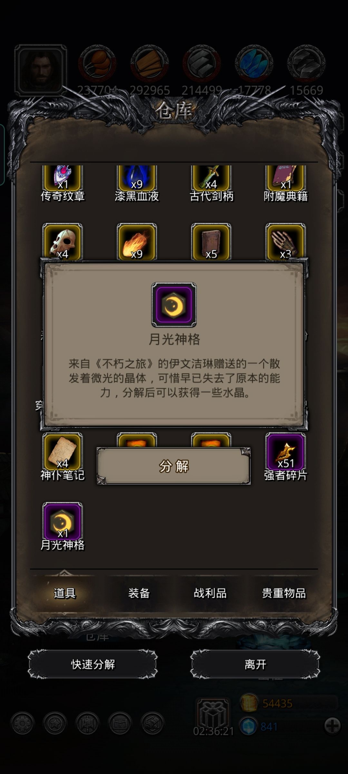
Task: Select the 古代剑柄 x4 item
Action: pos(211,178)
